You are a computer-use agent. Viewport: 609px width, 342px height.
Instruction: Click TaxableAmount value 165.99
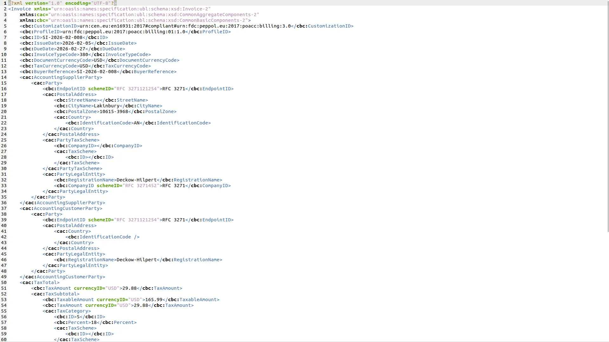tap(154, 300)
